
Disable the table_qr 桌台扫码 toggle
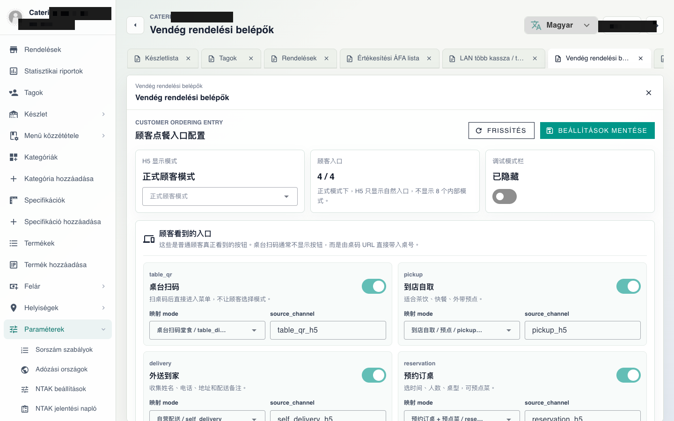tap(374, 286)
